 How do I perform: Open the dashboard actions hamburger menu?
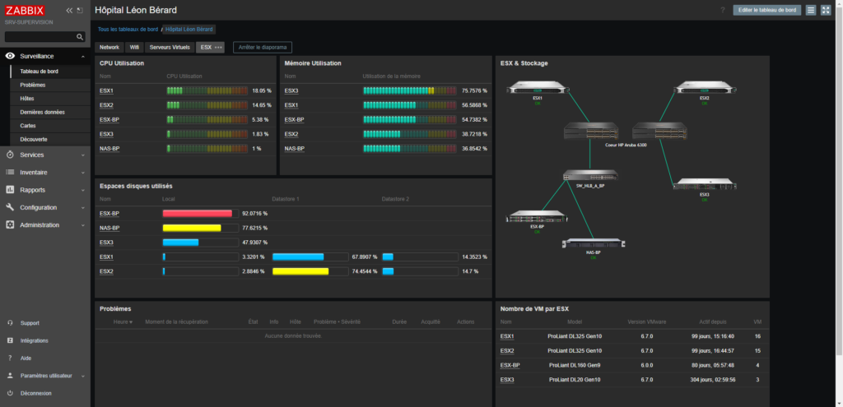point(811,10)
